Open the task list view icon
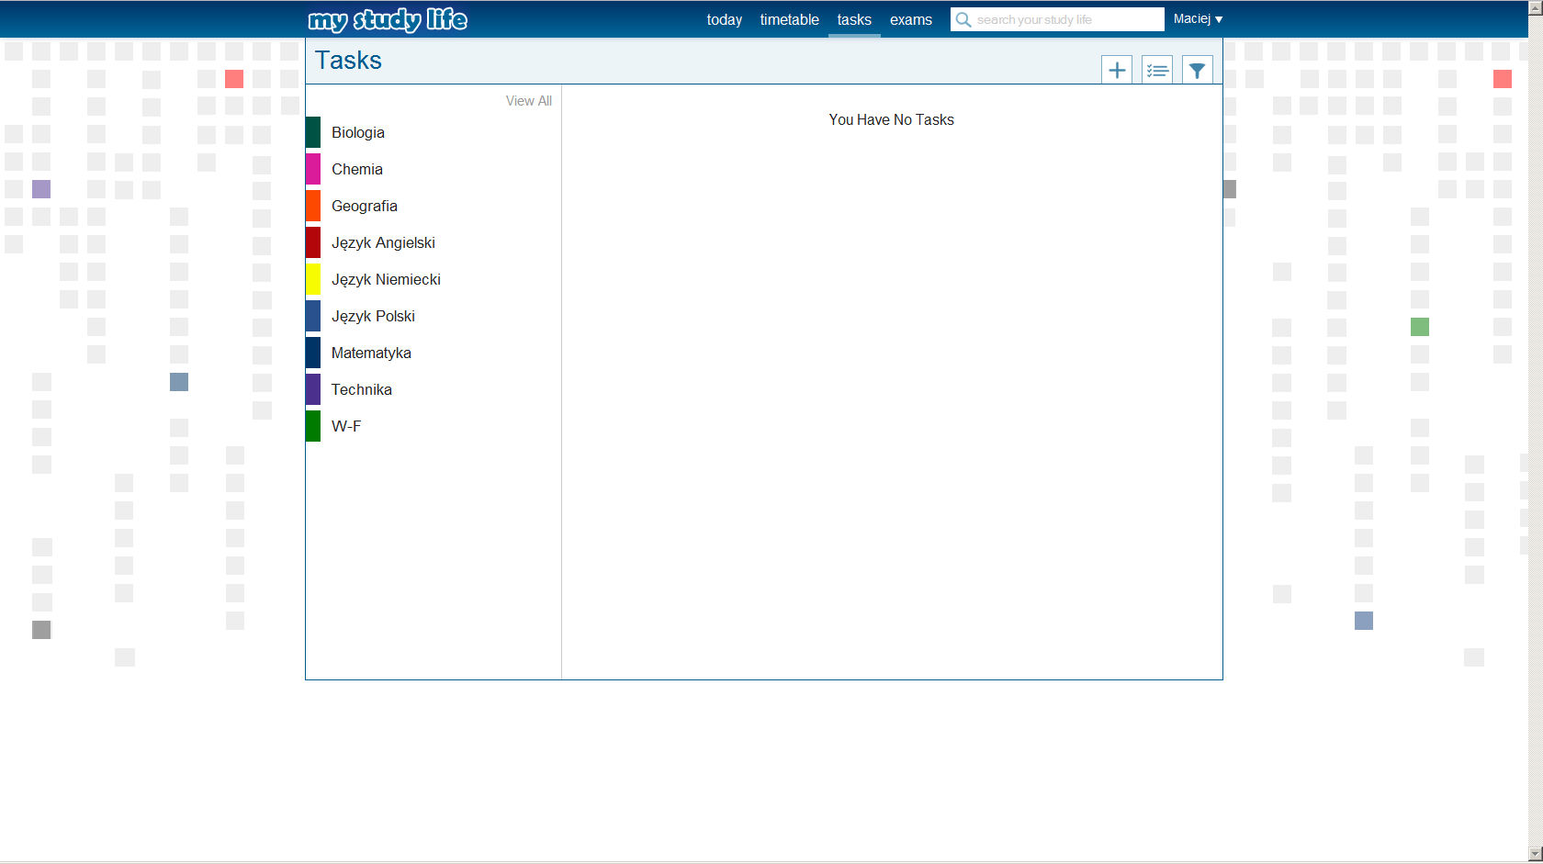Image resolution: width=1543 pixels, height=864 pixels. pyautogui.click(x=1157, y=70)
